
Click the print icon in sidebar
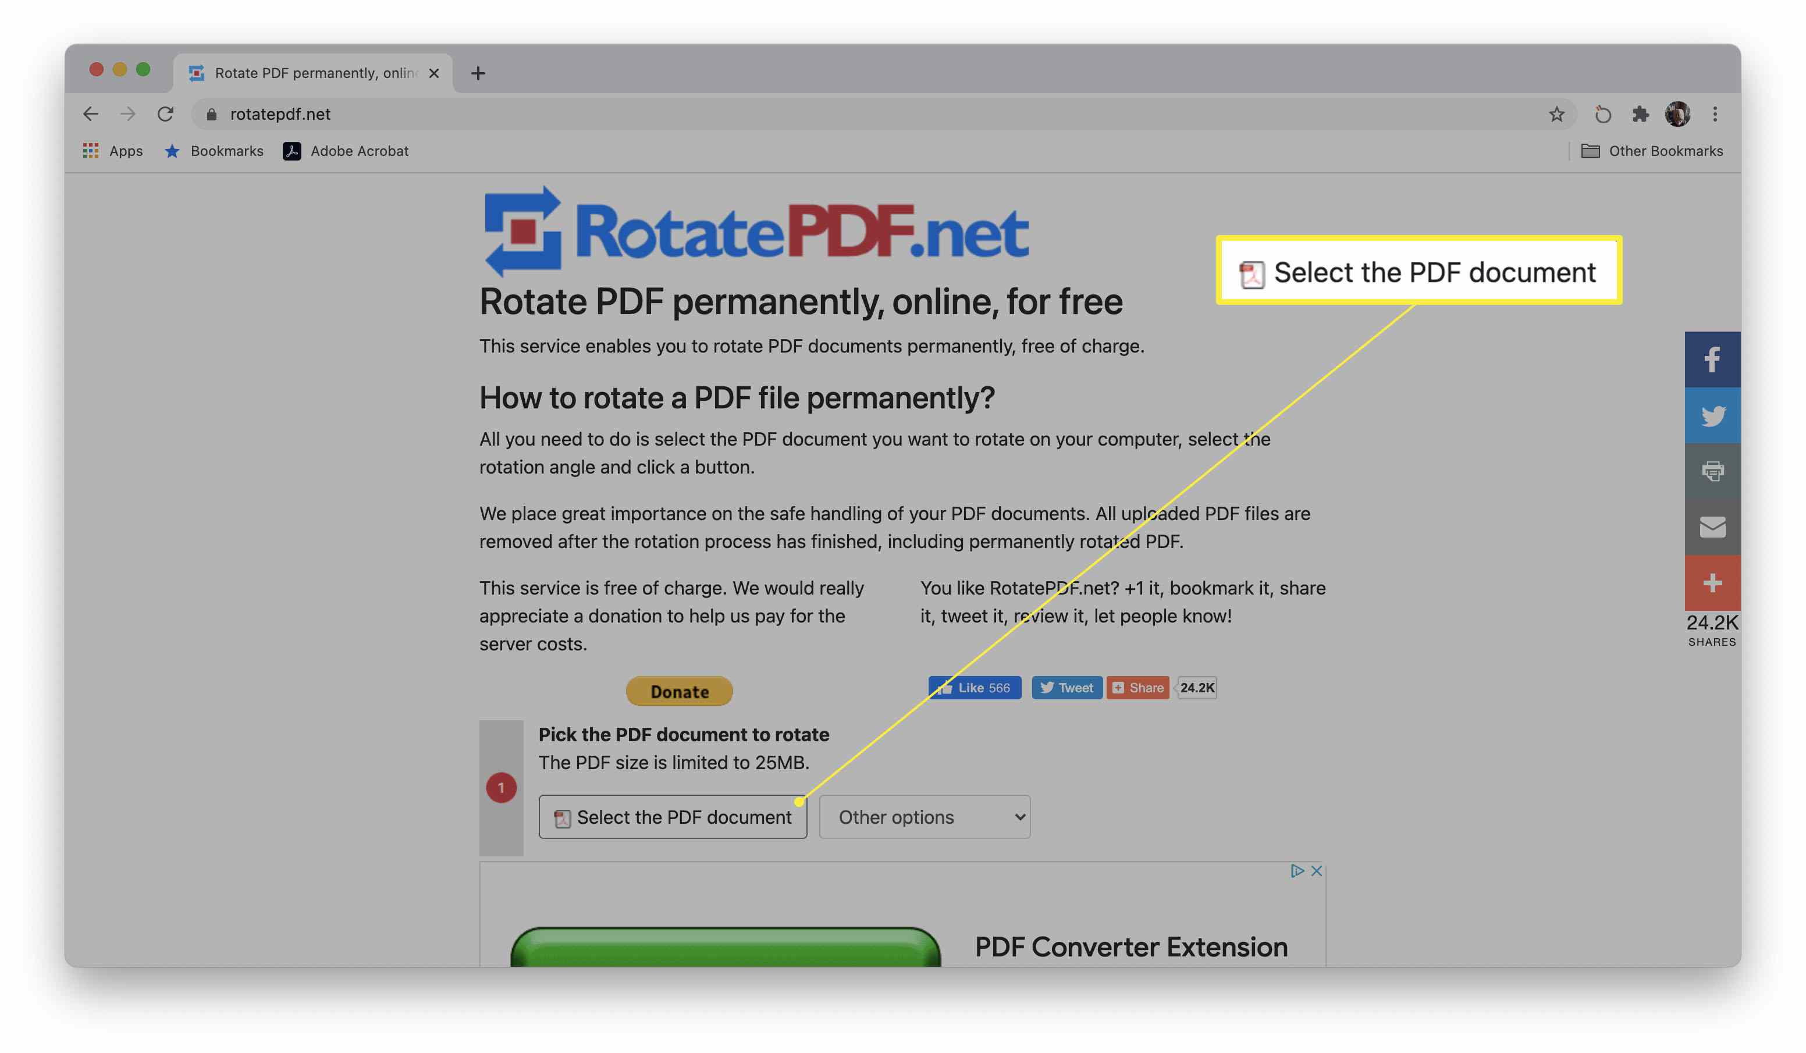(x=1711, y=470)
